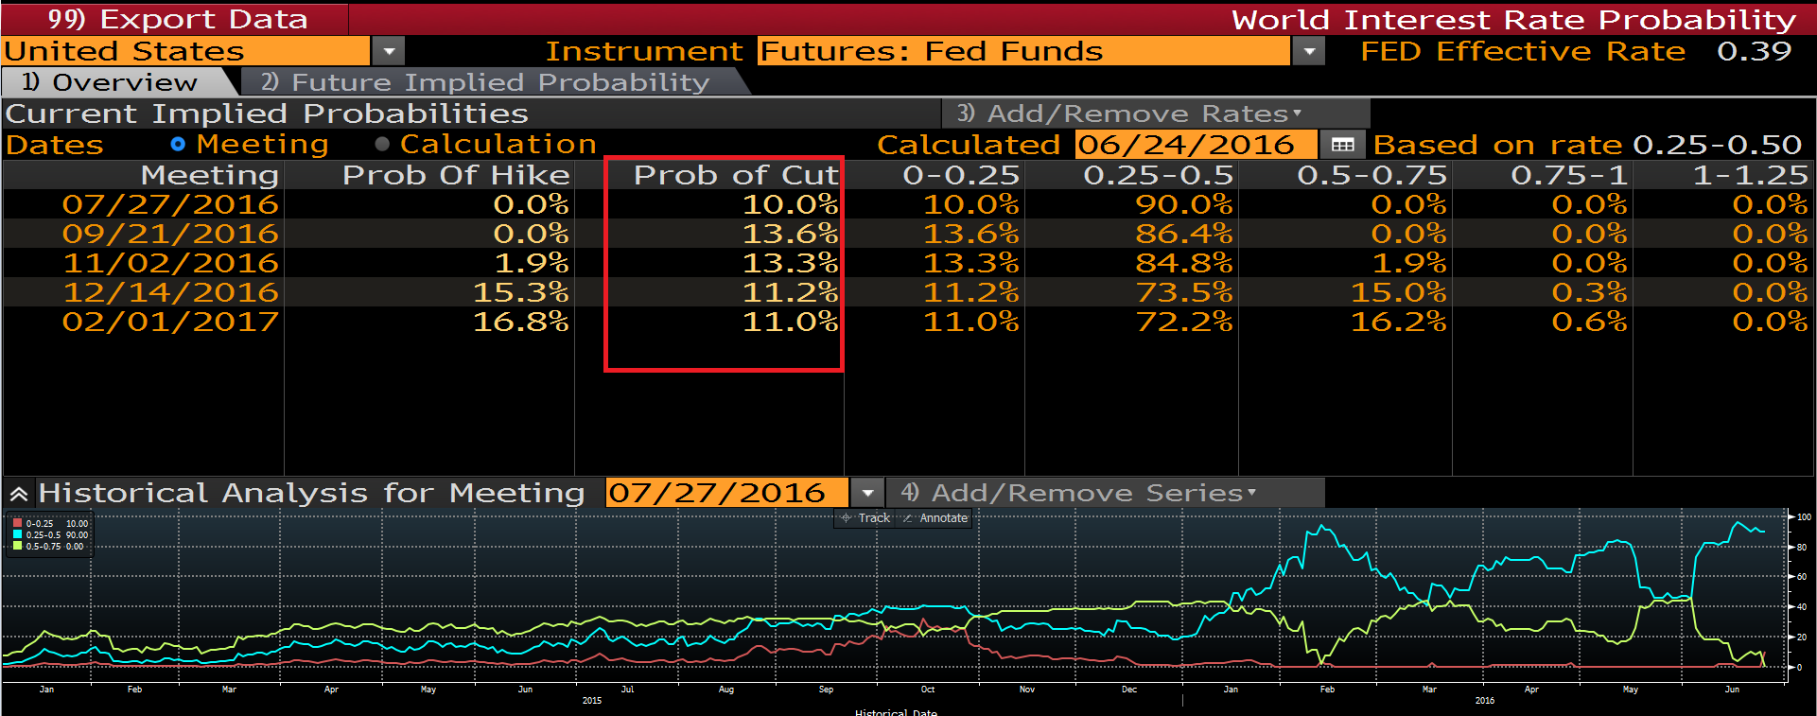This screenshot has width=1817, height=716.
Task: Select the Calculation radio button
Action: 382,145
